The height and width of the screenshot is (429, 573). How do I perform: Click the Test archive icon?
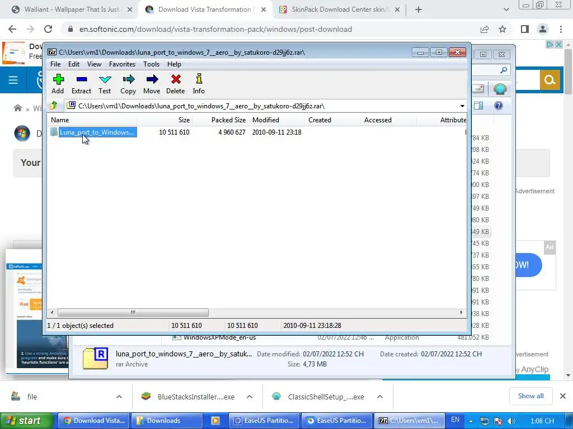click(x=105, y=84)
